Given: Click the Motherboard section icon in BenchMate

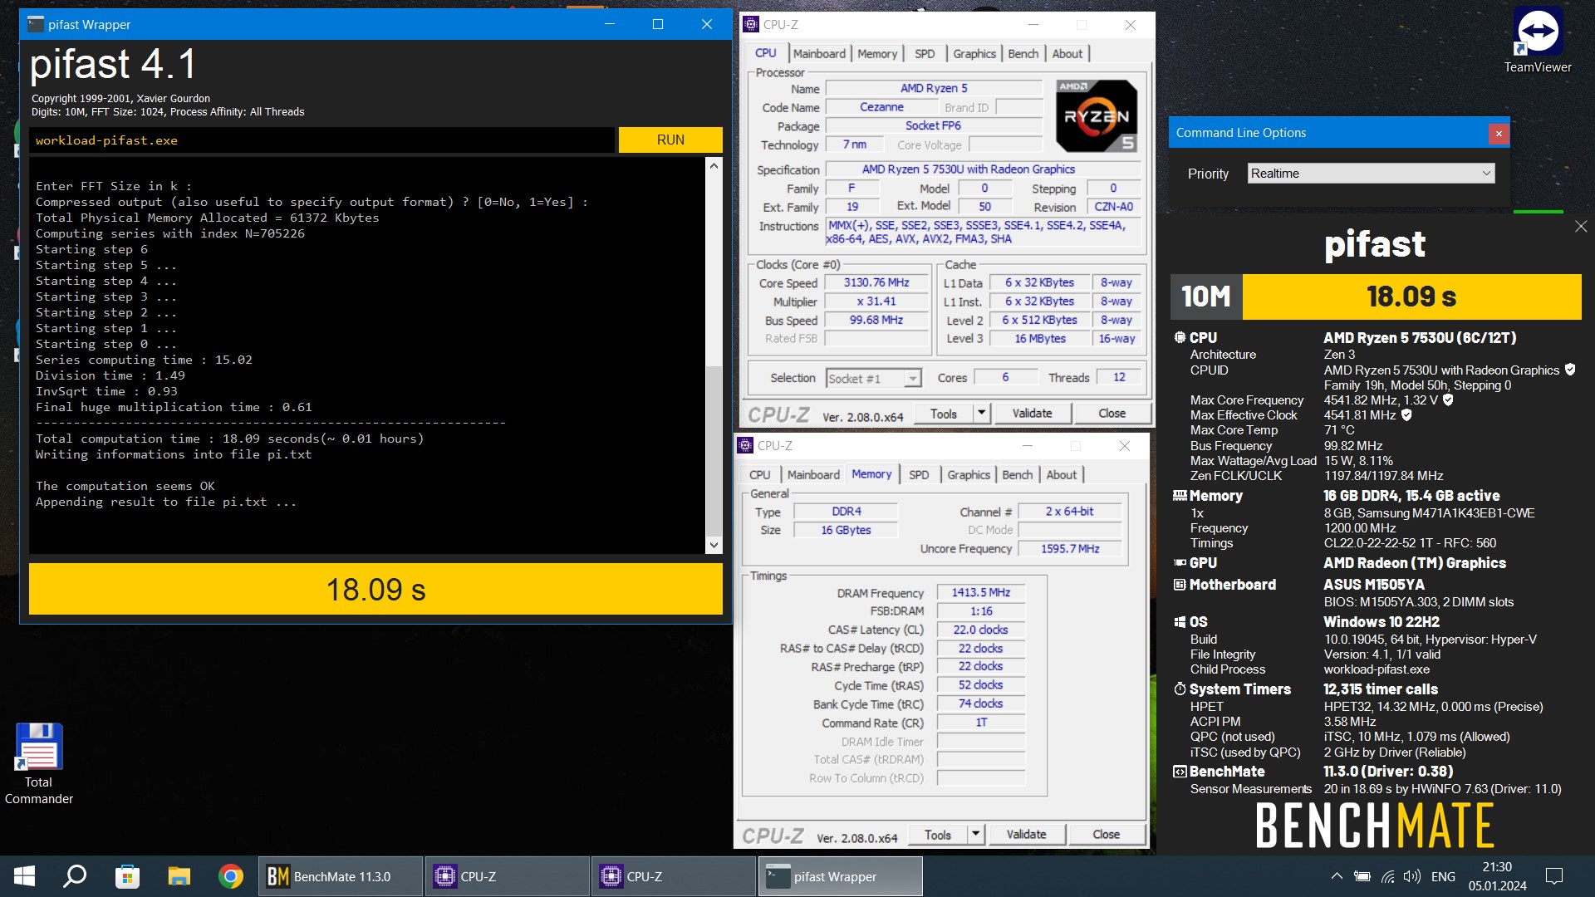Looking at the screenshot, I should point(1180,584).
